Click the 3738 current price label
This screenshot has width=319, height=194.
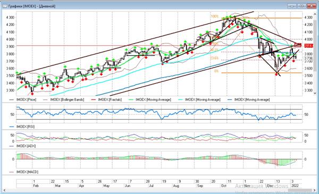pyautogui.click(x=308, y=58)
